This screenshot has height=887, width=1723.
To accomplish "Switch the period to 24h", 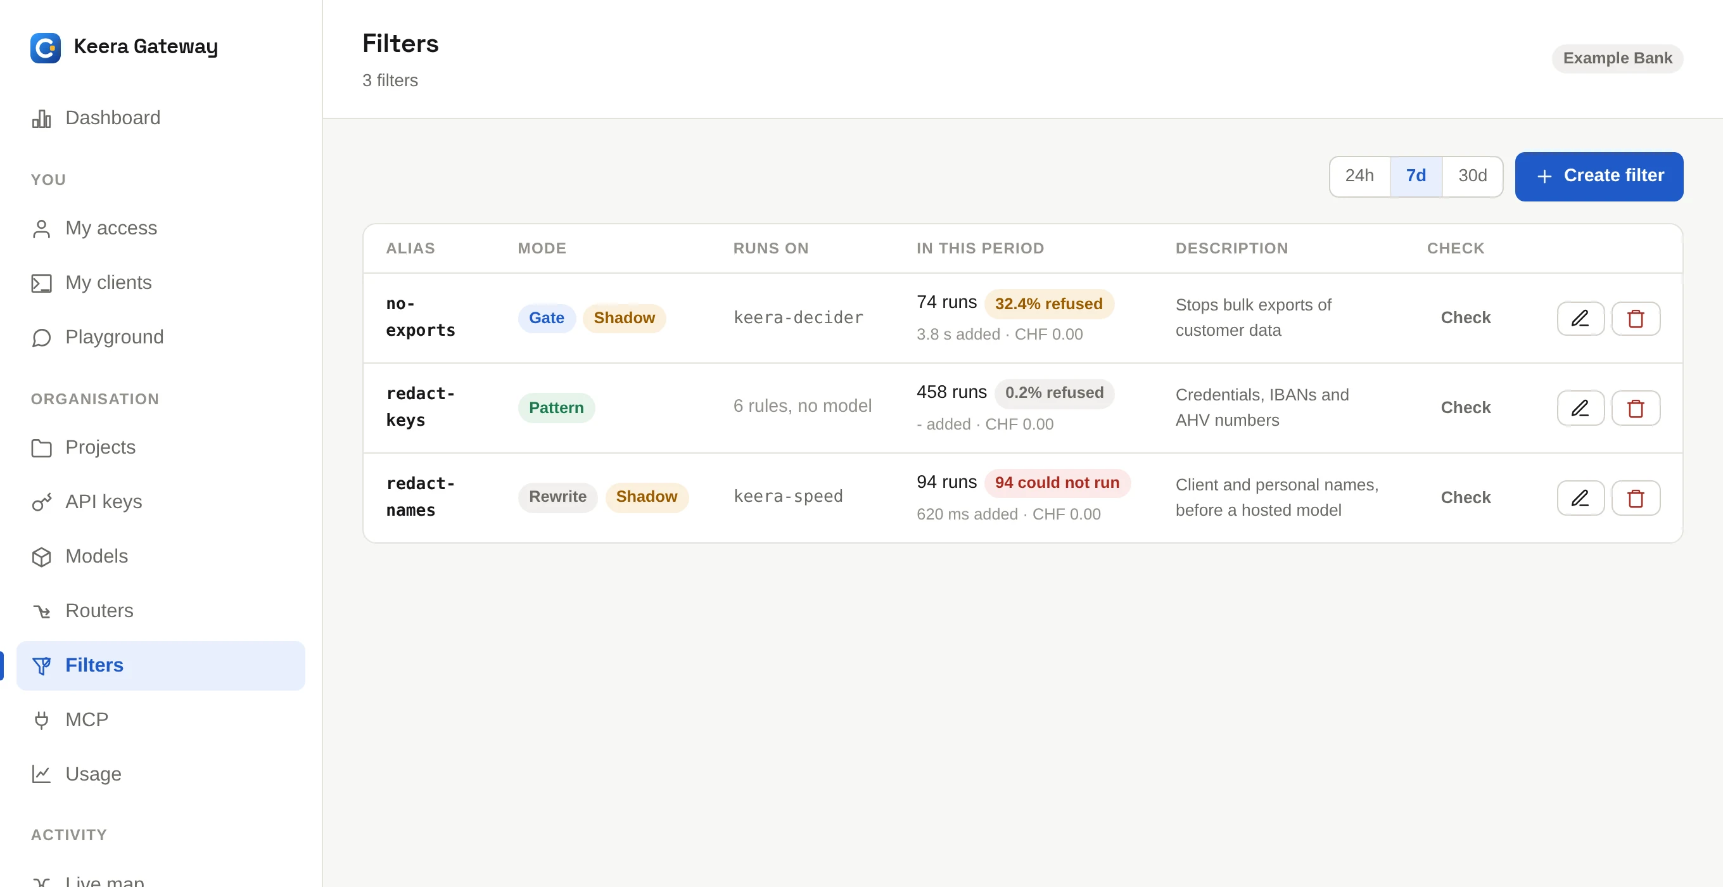I will click(1359, 176).
